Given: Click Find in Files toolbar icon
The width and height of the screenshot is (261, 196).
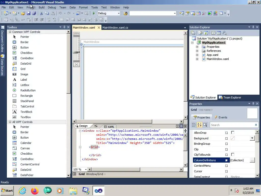Looking at the screenshot, I should tap(125, 13).
